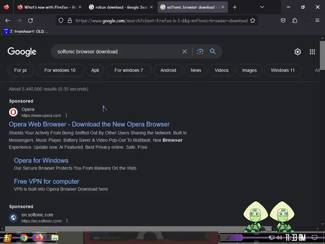Go back using the browser back arrow
Screen dimensions: 325x244
point(8,21)
